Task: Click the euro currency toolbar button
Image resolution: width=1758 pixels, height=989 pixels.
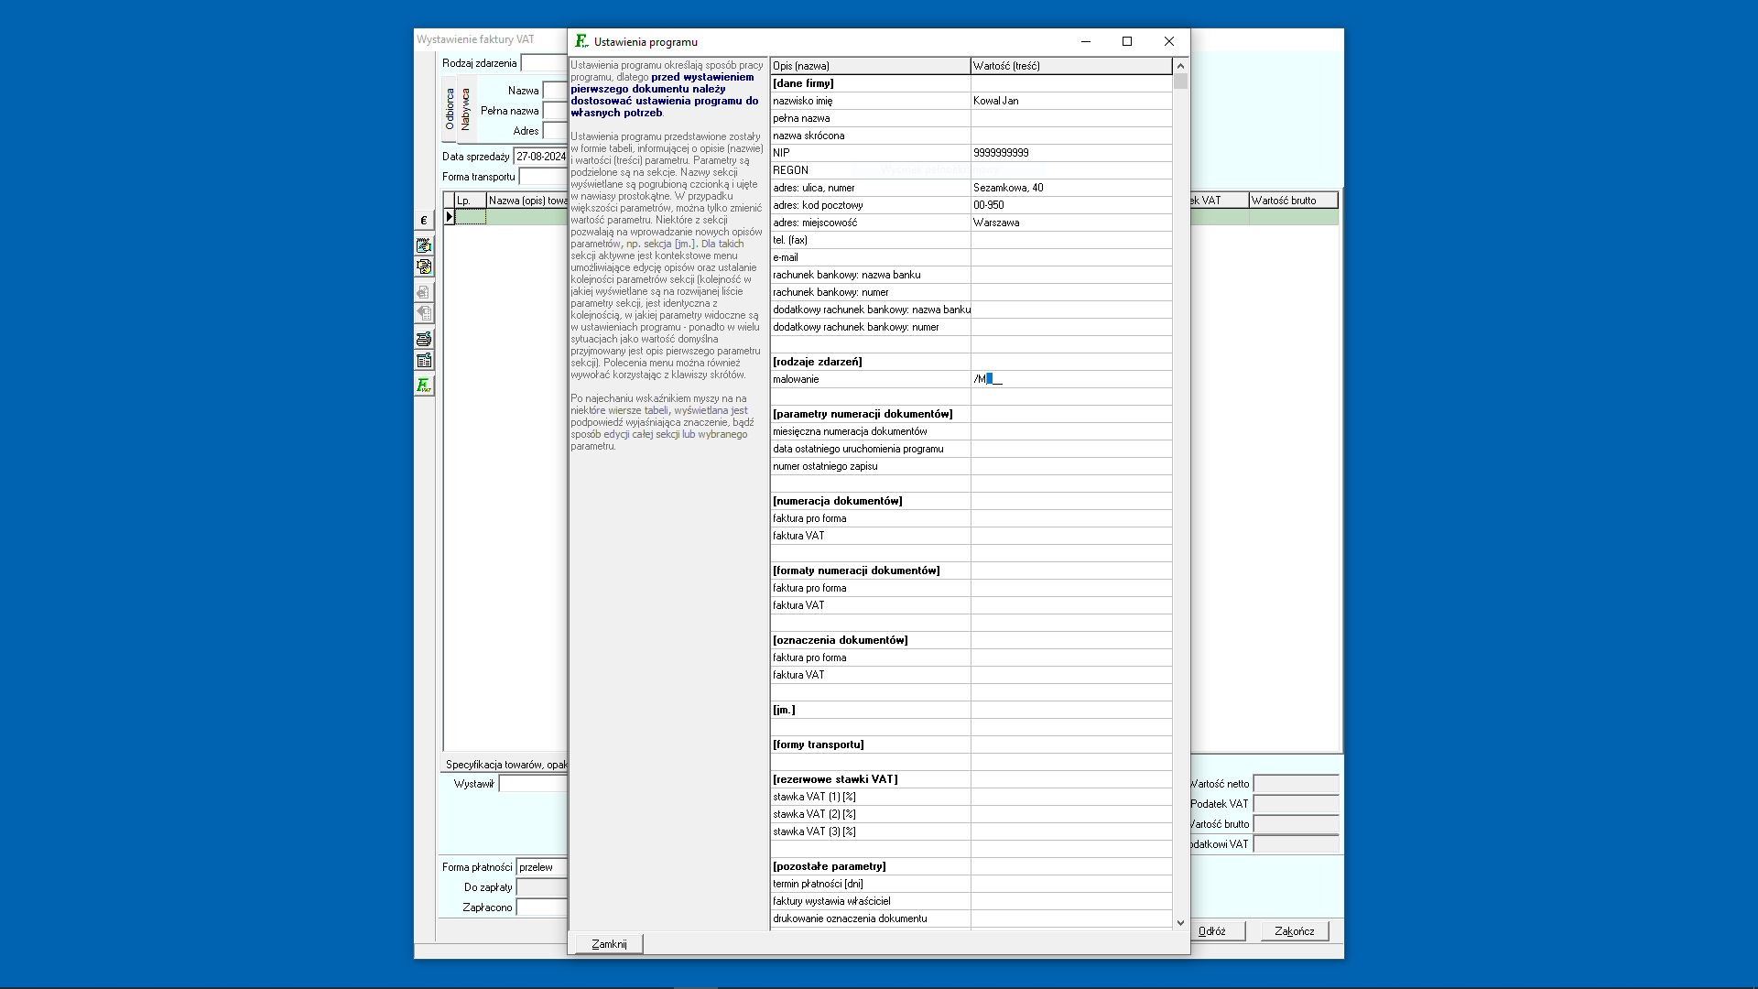Action: [423, 221]
